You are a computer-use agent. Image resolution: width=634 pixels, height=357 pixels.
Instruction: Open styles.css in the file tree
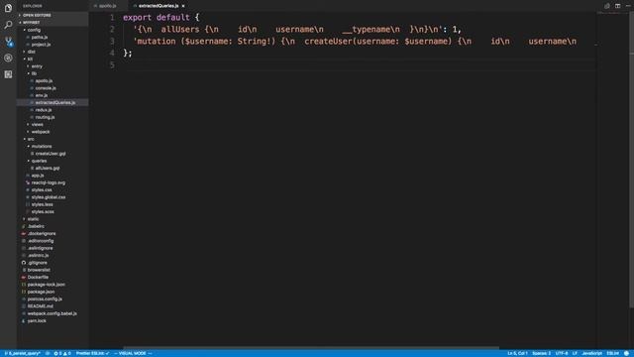[42, 189]
